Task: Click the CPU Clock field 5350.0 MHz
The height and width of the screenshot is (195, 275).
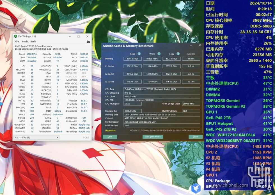Action: [162, 97]
